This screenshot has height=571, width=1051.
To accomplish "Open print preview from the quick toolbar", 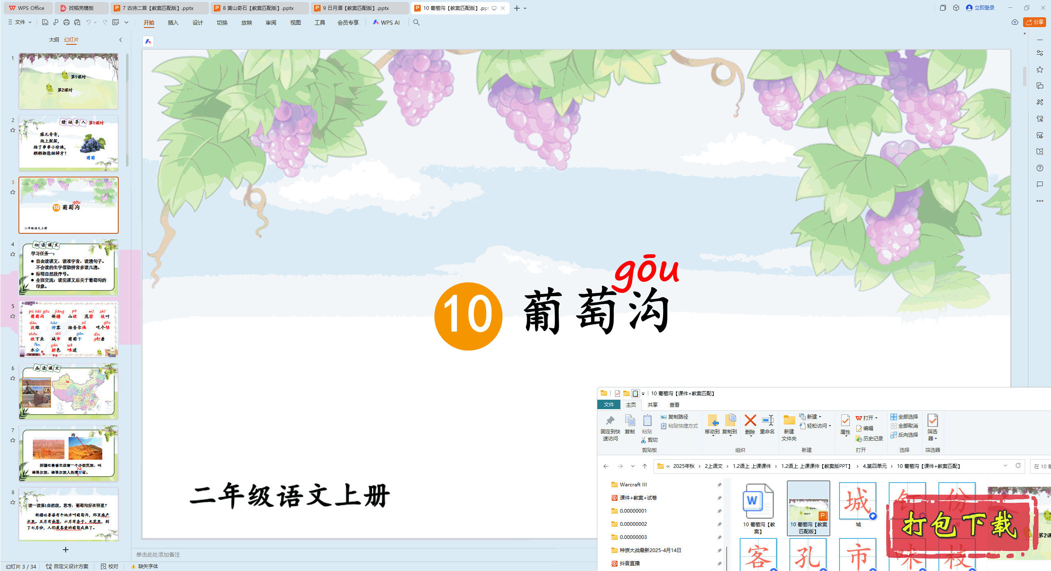I will pyautogui.click(x=77, y=23).
